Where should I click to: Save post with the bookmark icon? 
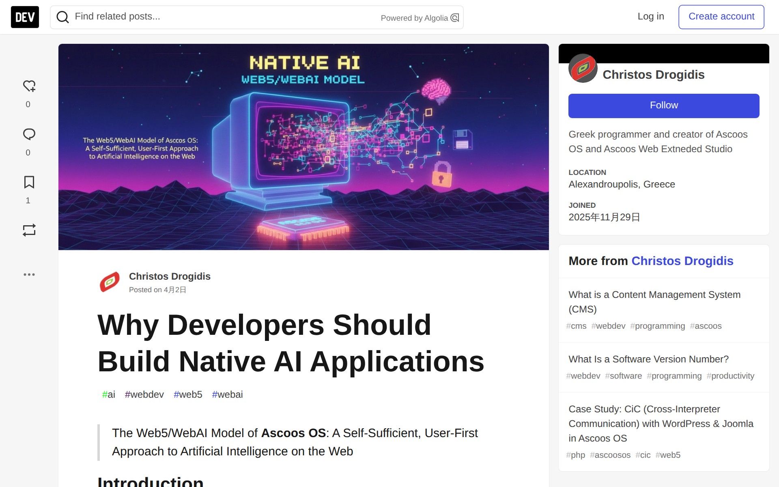29,182
